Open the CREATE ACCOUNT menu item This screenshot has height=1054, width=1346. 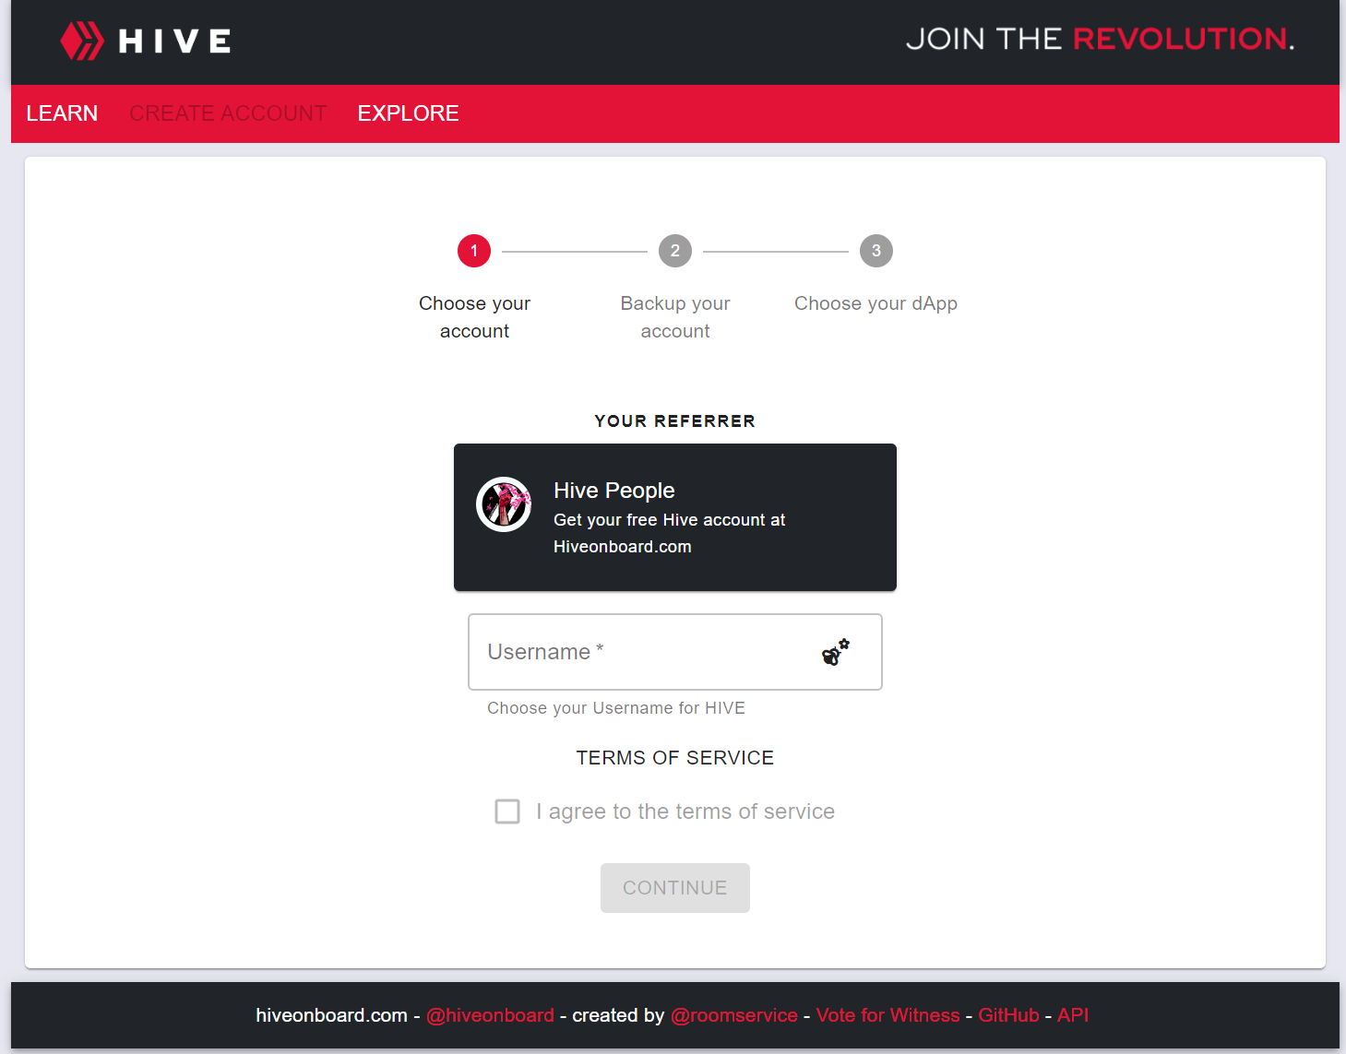pyautogui.click(x=228, y=113)
